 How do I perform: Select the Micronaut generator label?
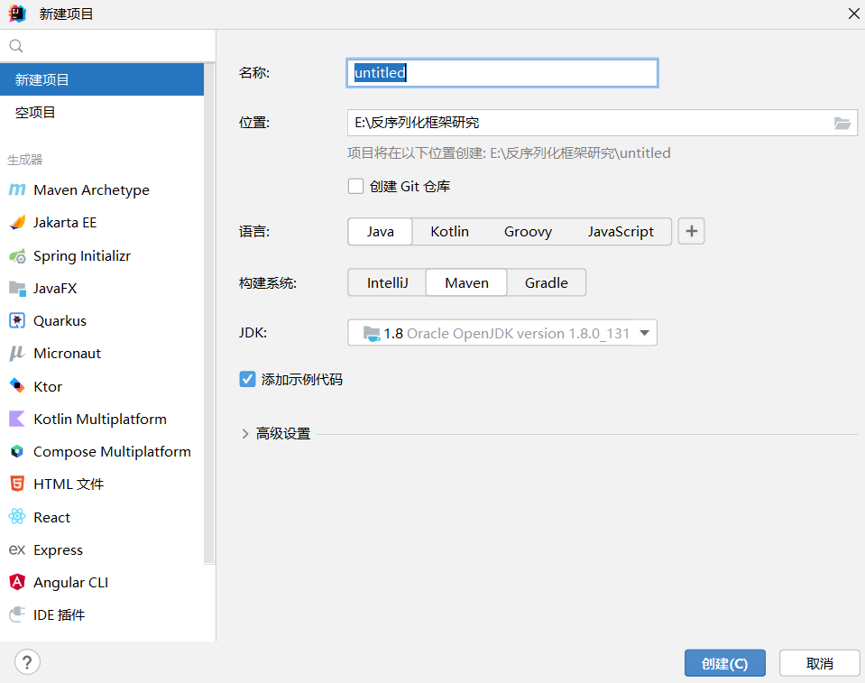coord(67,354)
